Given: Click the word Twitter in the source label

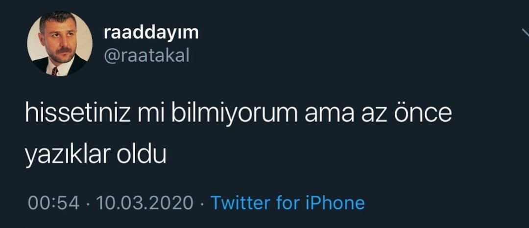Looking at the screenshot, I should [x=240, y=203].
